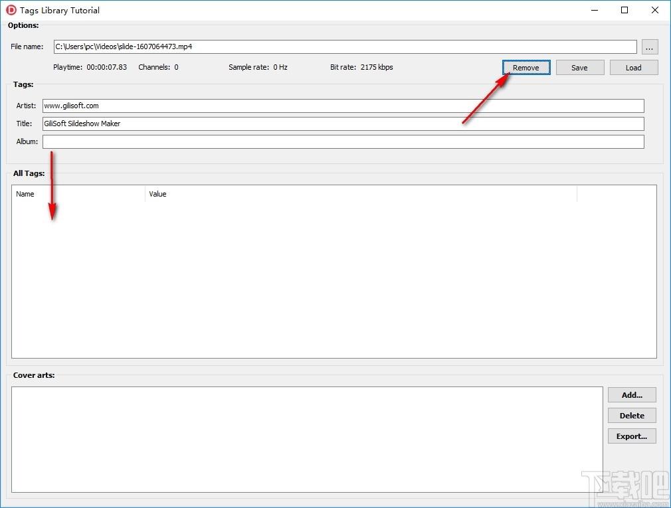Save the tags with Save button
Viewport: 671px width, 508px height.
pos(580,68)
